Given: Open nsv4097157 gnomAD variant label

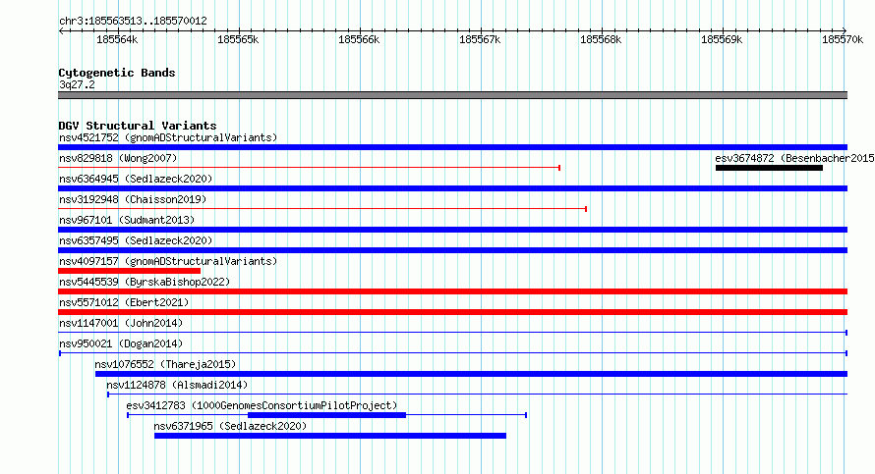Looking at the screenshot, I should (x=168, y=261).
